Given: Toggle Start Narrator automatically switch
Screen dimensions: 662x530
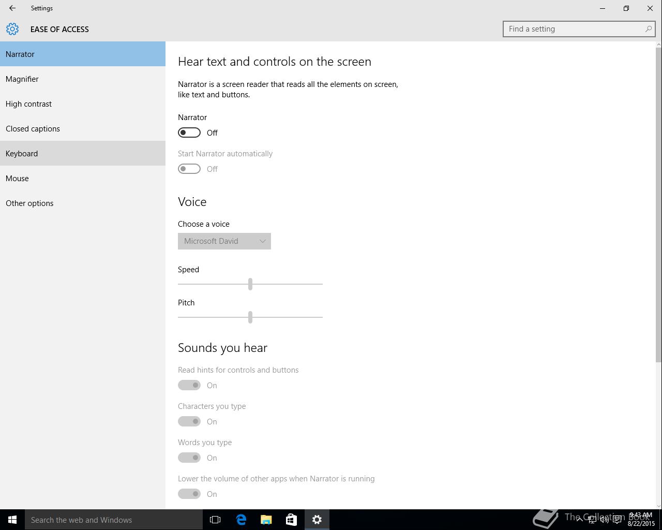Looking at the screenshot, I should pos(189,169).
